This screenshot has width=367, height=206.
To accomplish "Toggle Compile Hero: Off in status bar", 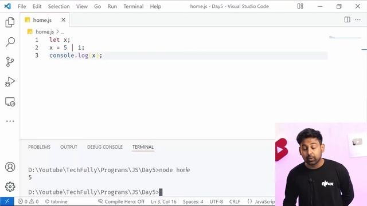I will [x=121, y=201].
